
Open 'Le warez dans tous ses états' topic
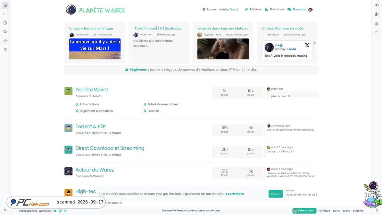223,28
